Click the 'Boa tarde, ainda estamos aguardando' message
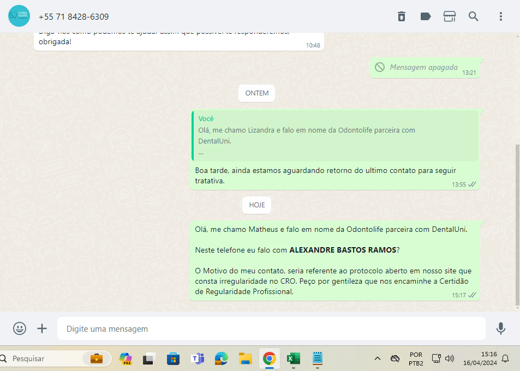The height and width of the screenshot is (371, 520). [x=325, y=175]
